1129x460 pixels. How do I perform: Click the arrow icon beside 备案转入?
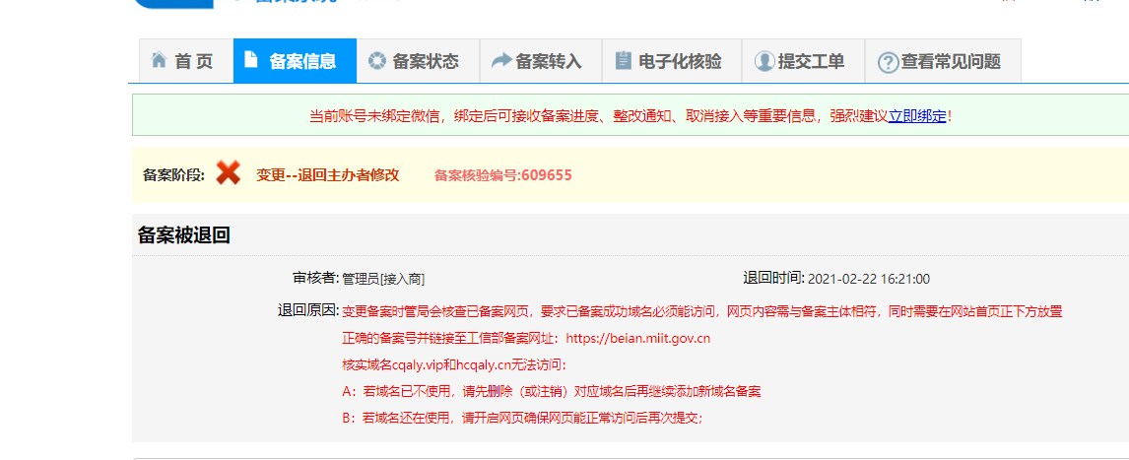[x=500, y=61]
